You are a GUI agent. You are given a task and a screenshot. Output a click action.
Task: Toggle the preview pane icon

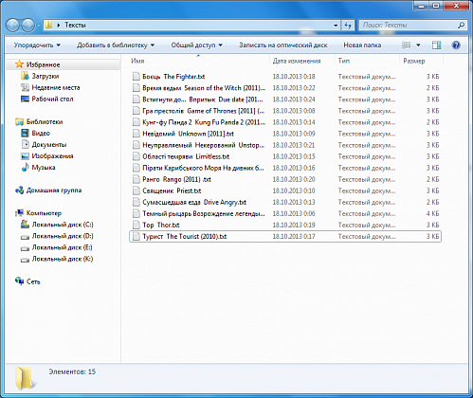pos(436,45)
